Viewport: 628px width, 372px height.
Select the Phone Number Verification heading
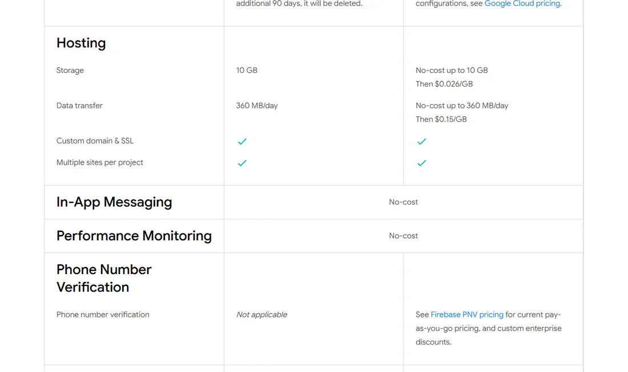104,278
